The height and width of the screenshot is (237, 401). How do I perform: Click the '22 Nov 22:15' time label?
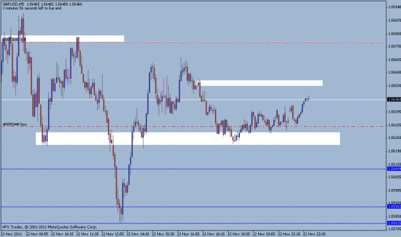[289, 234]
